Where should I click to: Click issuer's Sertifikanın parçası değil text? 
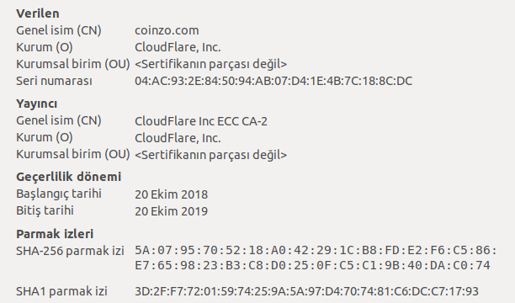click(x=211, y=155)
